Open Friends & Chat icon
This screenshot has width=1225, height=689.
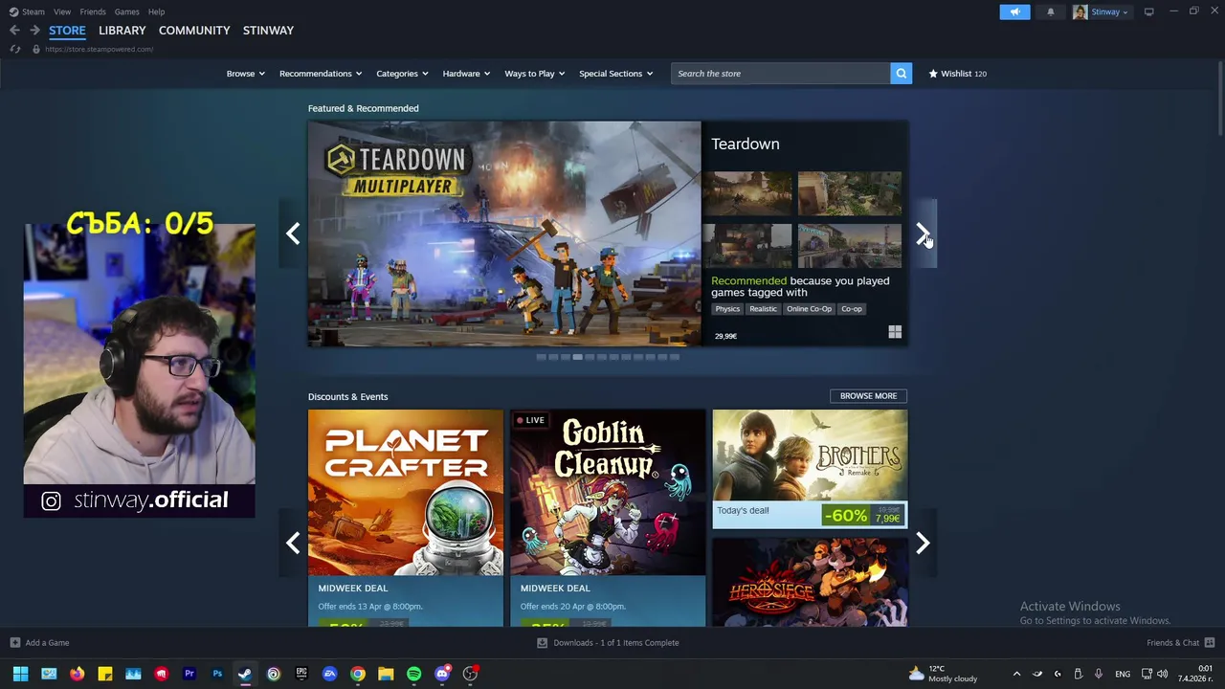point(1210,643)
